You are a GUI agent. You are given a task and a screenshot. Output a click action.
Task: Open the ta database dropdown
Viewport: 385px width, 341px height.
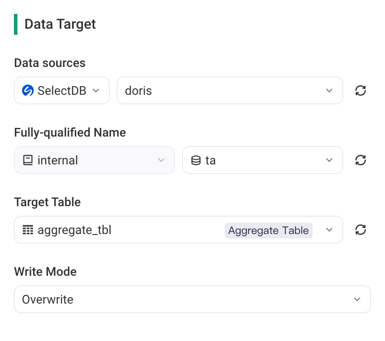[263, 160]
